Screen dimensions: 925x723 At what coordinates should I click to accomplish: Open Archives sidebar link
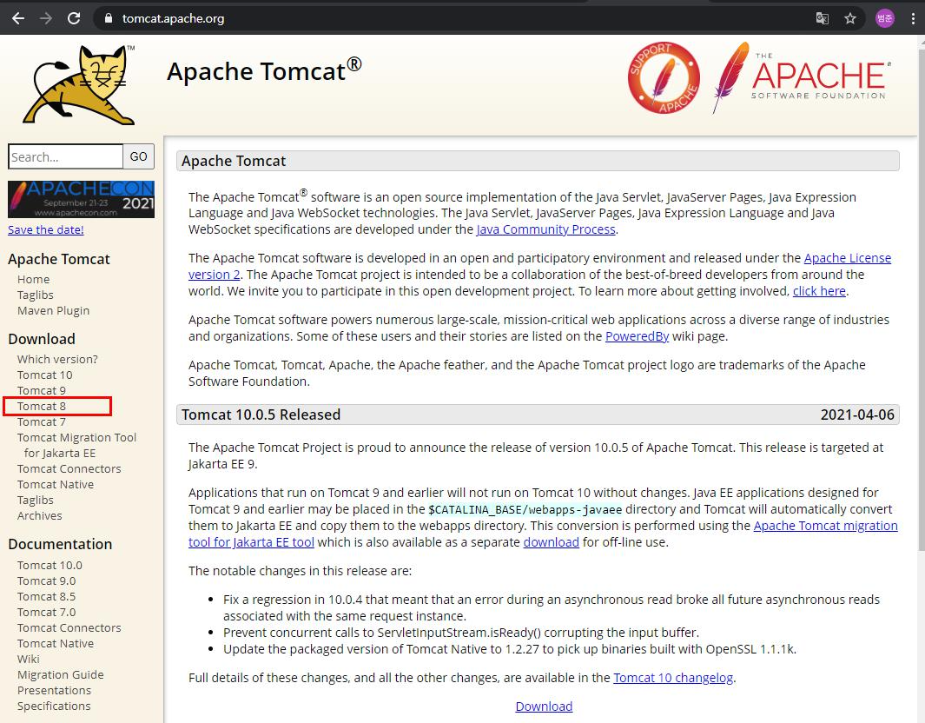click(x=40, y=515)
